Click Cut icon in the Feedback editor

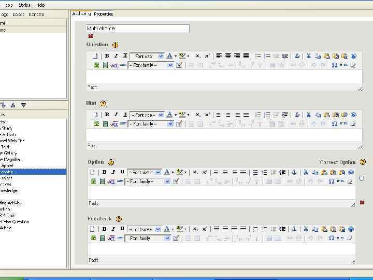tap(306, 229)
